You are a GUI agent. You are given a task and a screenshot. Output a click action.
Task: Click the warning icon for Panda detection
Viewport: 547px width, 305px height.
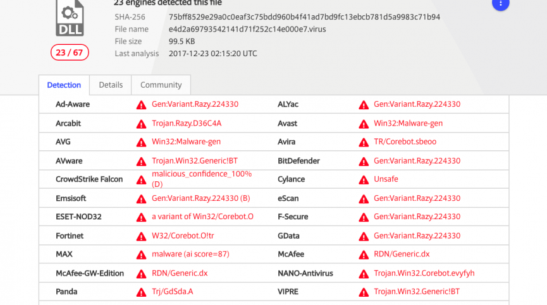141,292
